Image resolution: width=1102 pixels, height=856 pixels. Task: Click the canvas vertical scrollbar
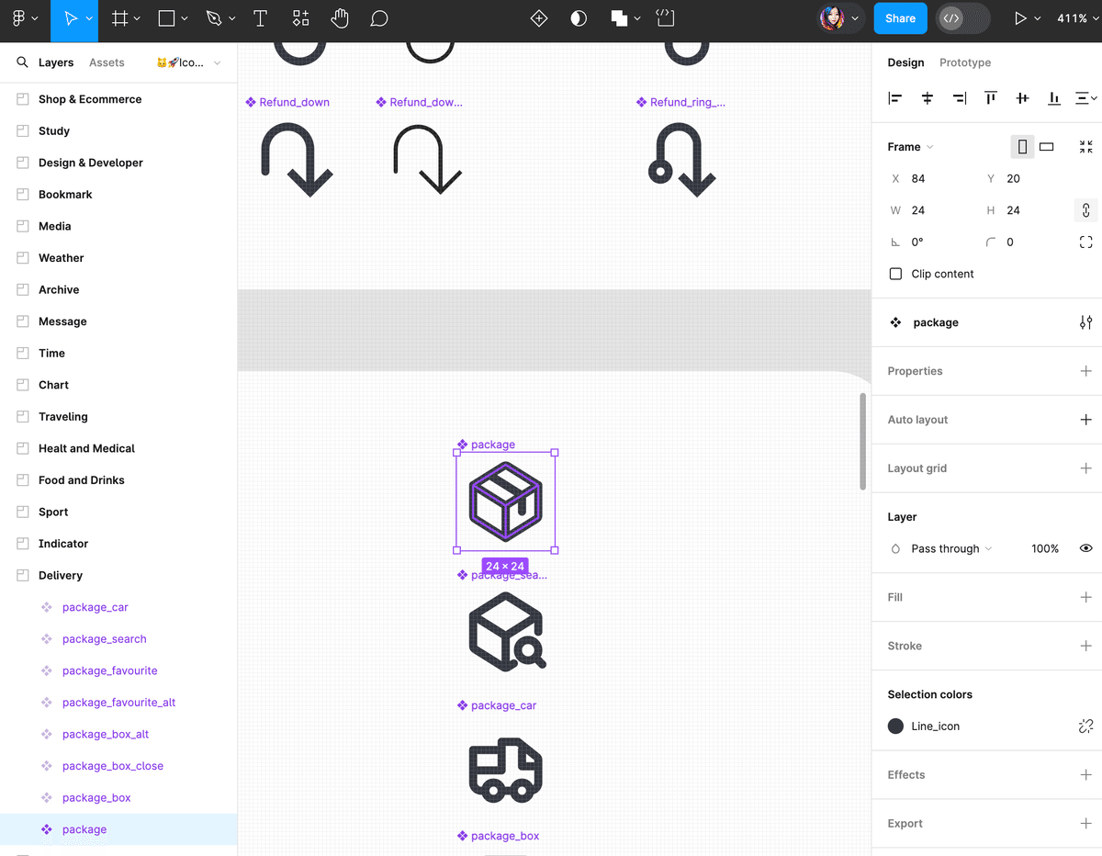(x=863, y=441)
